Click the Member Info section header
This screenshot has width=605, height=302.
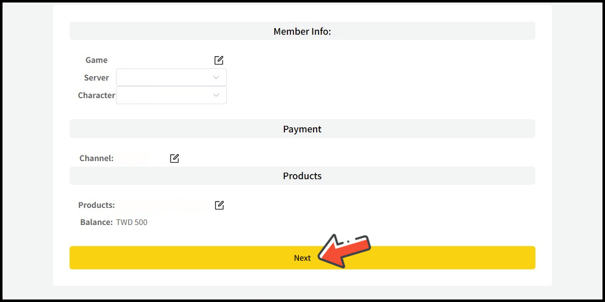(x=302, y=31)
